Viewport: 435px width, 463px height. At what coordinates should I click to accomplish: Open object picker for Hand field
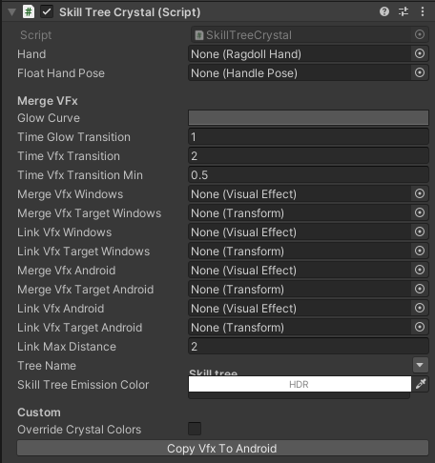coord(420,53)
